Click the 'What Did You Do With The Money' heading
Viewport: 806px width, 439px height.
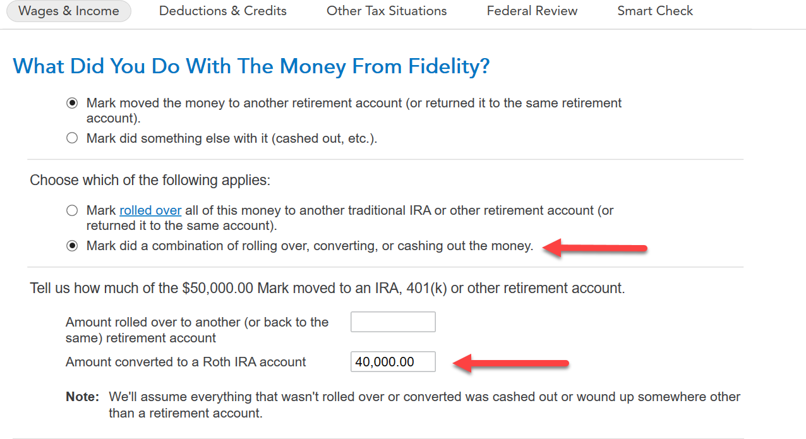[x=251, y=66]
